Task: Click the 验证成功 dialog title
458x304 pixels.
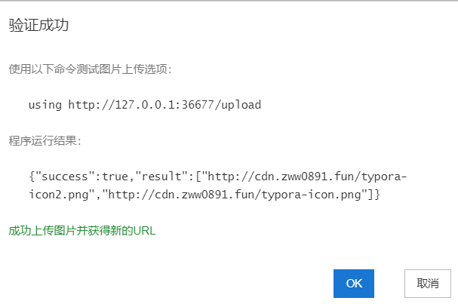Action: click(x=38, y=26)
